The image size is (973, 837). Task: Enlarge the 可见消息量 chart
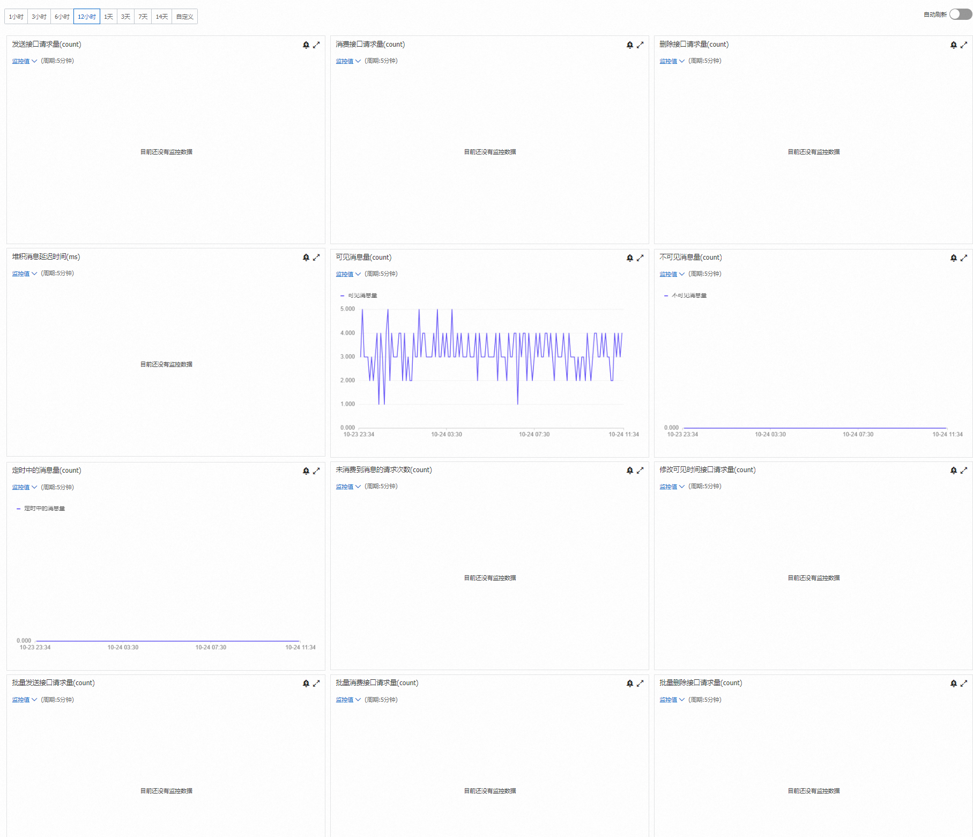point(640,258)
